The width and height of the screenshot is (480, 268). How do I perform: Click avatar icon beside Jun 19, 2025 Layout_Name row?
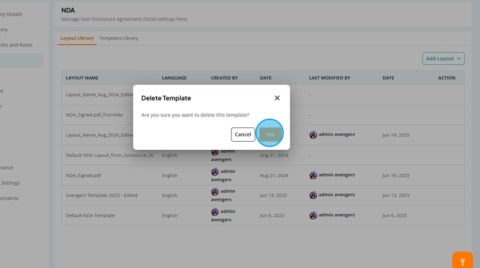313,135
